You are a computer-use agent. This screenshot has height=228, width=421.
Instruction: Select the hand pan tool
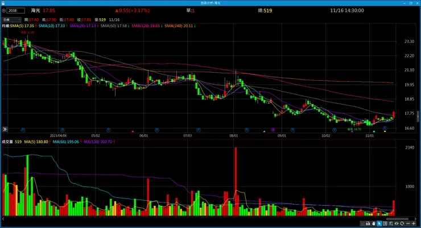tap(373, 223)
